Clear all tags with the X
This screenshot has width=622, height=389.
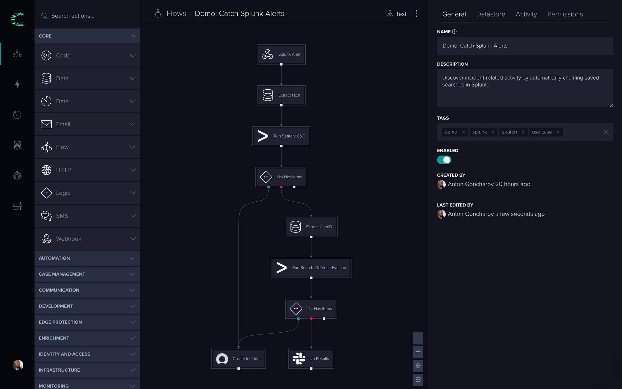click(x=606, y=132)
